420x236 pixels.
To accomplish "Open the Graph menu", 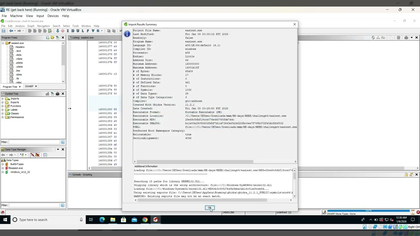I will click(x=31, y=26).
